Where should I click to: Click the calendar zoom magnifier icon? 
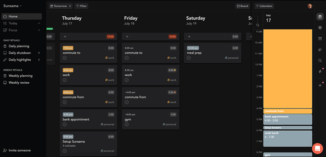point(258,25)
